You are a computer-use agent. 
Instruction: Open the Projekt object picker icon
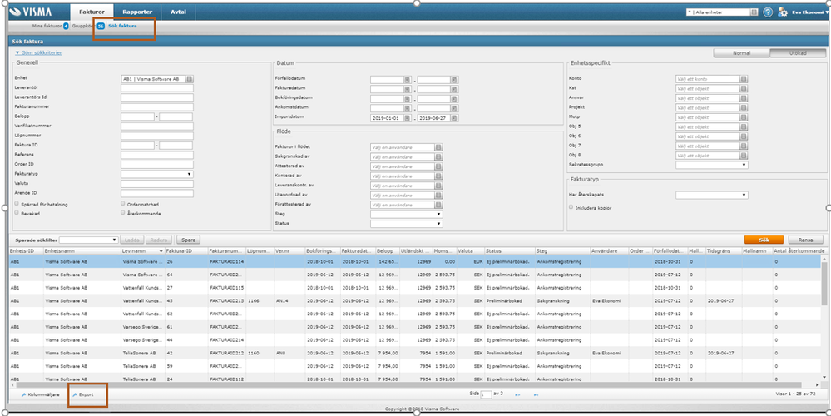[x=744, y=107]
